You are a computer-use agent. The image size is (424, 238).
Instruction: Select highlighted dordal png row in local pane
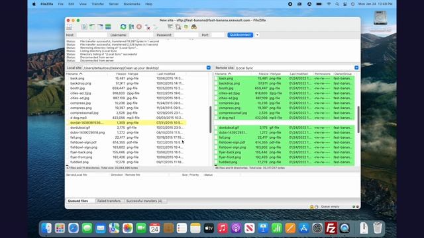[x=126, y=122]
